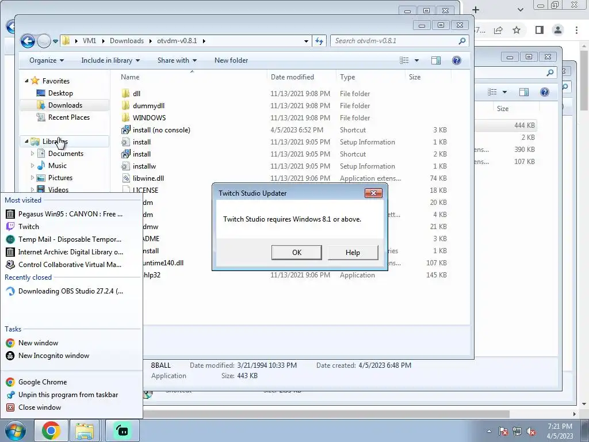
Task: Click the network tray icon
Action: (517, 432)
